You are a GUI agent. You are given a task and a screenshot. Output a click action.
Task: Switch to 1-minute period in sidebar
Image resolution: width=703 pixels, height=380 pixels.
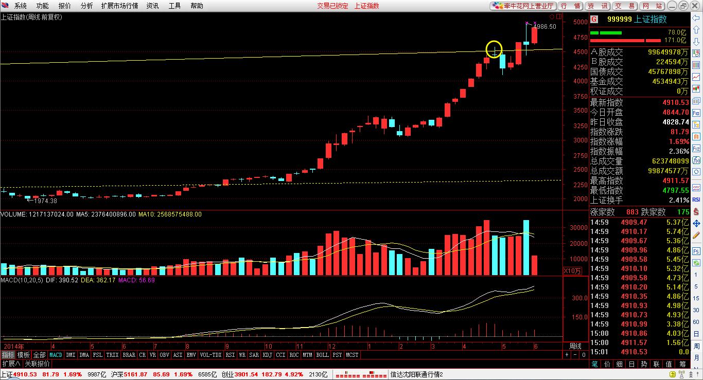point(696,275)
